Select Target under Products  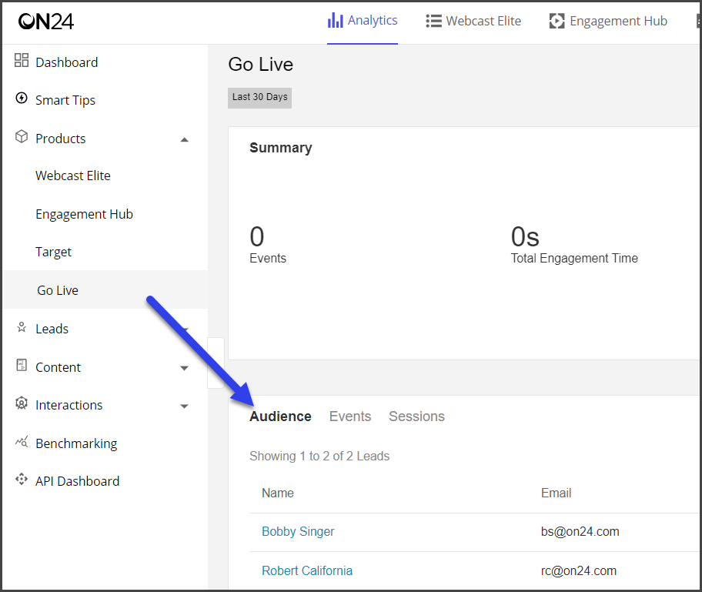click(x=53, y=252)
